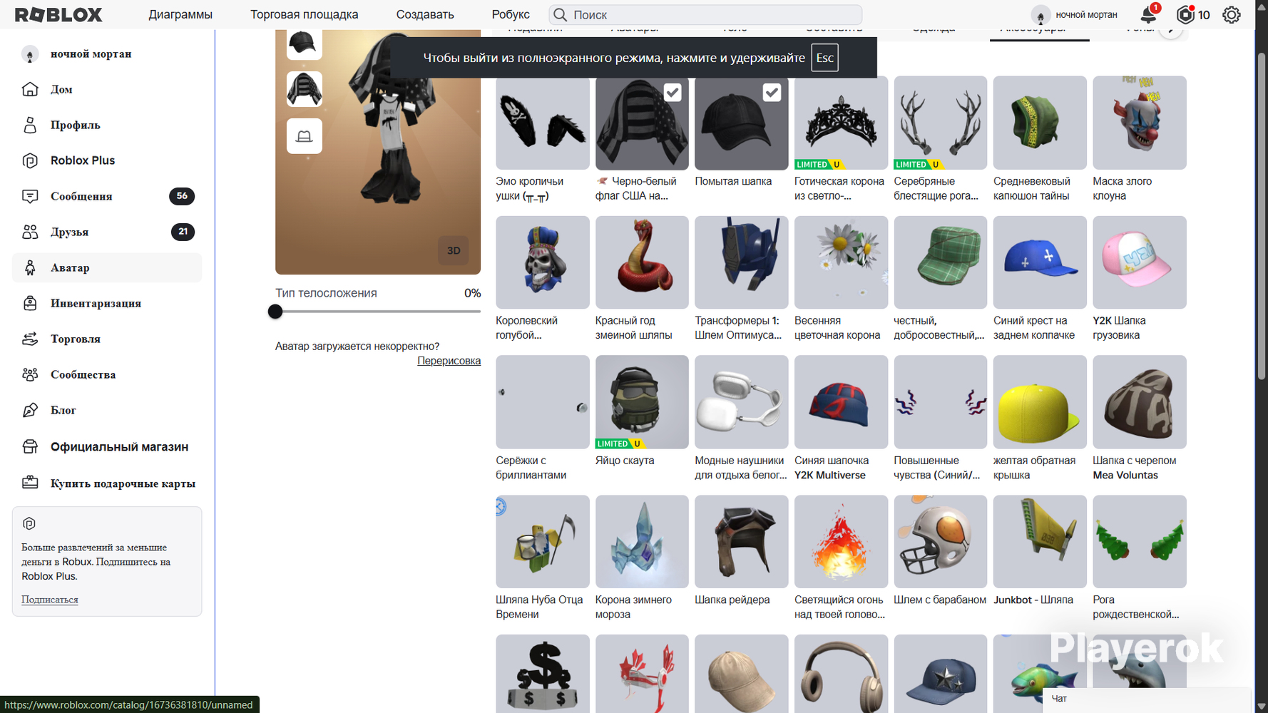1268x713 pixels.
Task: Click the empty hat slot icon
Action: (x=305, y=136)
